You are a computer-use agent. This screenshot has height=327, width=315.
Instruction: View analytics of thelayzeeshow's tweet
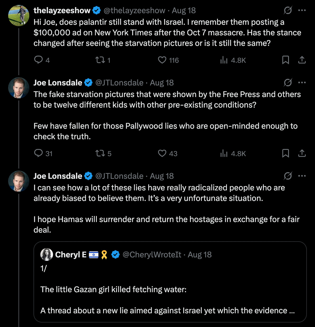pyautogui.click(x=224, y=60)
